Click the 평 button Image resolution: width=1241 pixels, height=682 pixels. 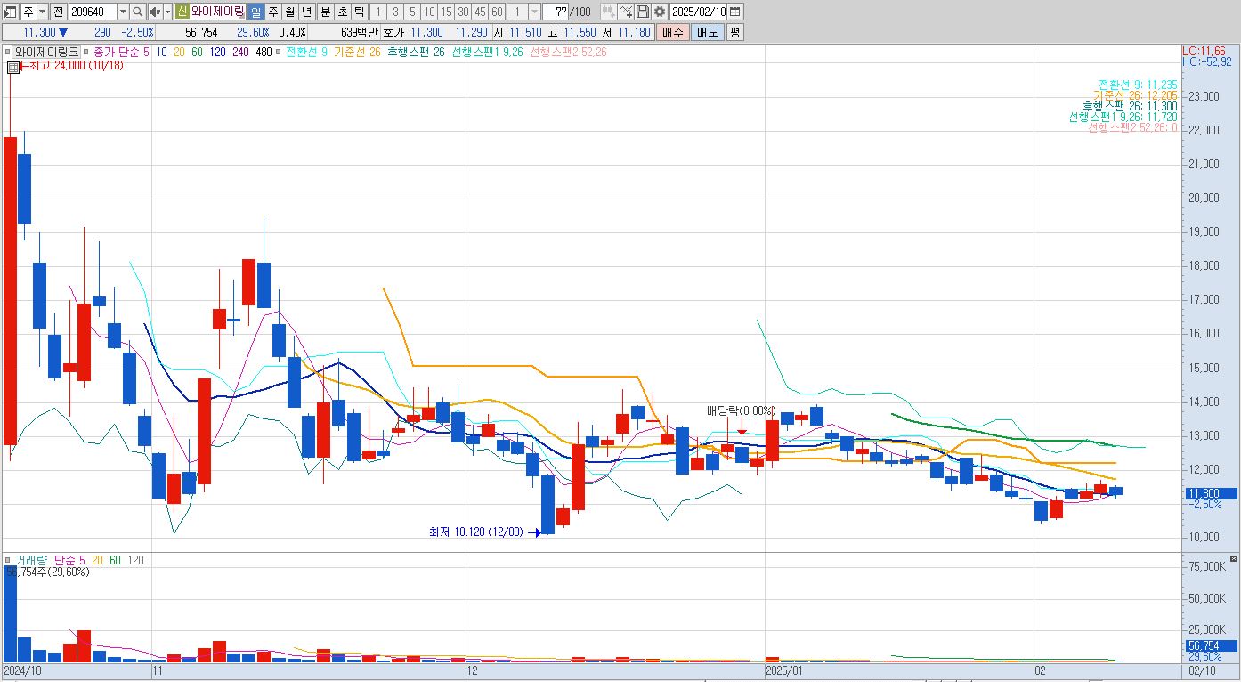tap(734, 32)
